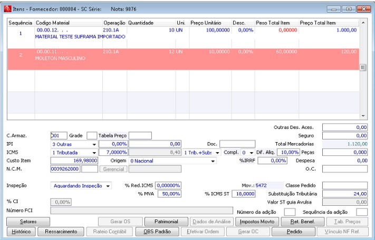Click the Dif. Aliq. field 10,00%
This screenshot has height=240, width=375.
pos(288,152)
